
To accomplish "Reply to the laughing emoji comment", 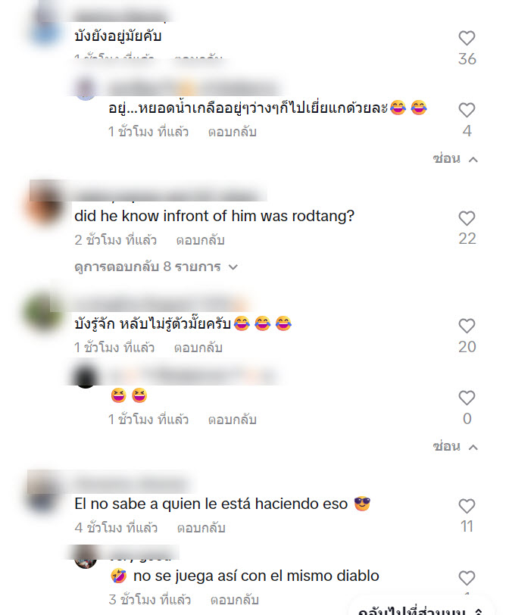I will (232, 420).
